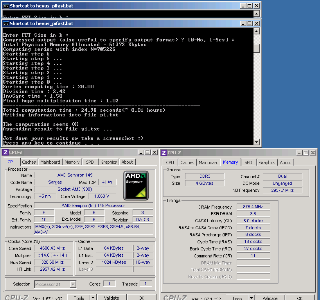Screen dimensions: 320x300
Task: Click the AMD Sempron processor logo
Action: (136, 186)
